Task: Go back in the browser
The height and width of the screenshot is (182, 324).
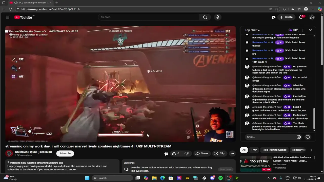Action: coord(4,9)
